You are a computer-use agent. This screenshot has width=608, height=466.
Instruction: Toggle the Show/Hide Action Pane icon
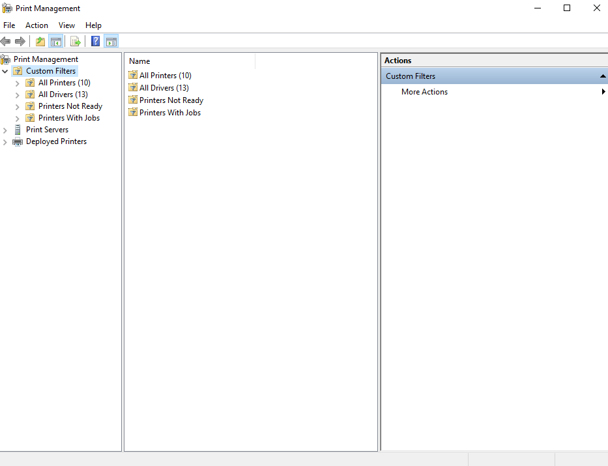[x=111, y=41]
